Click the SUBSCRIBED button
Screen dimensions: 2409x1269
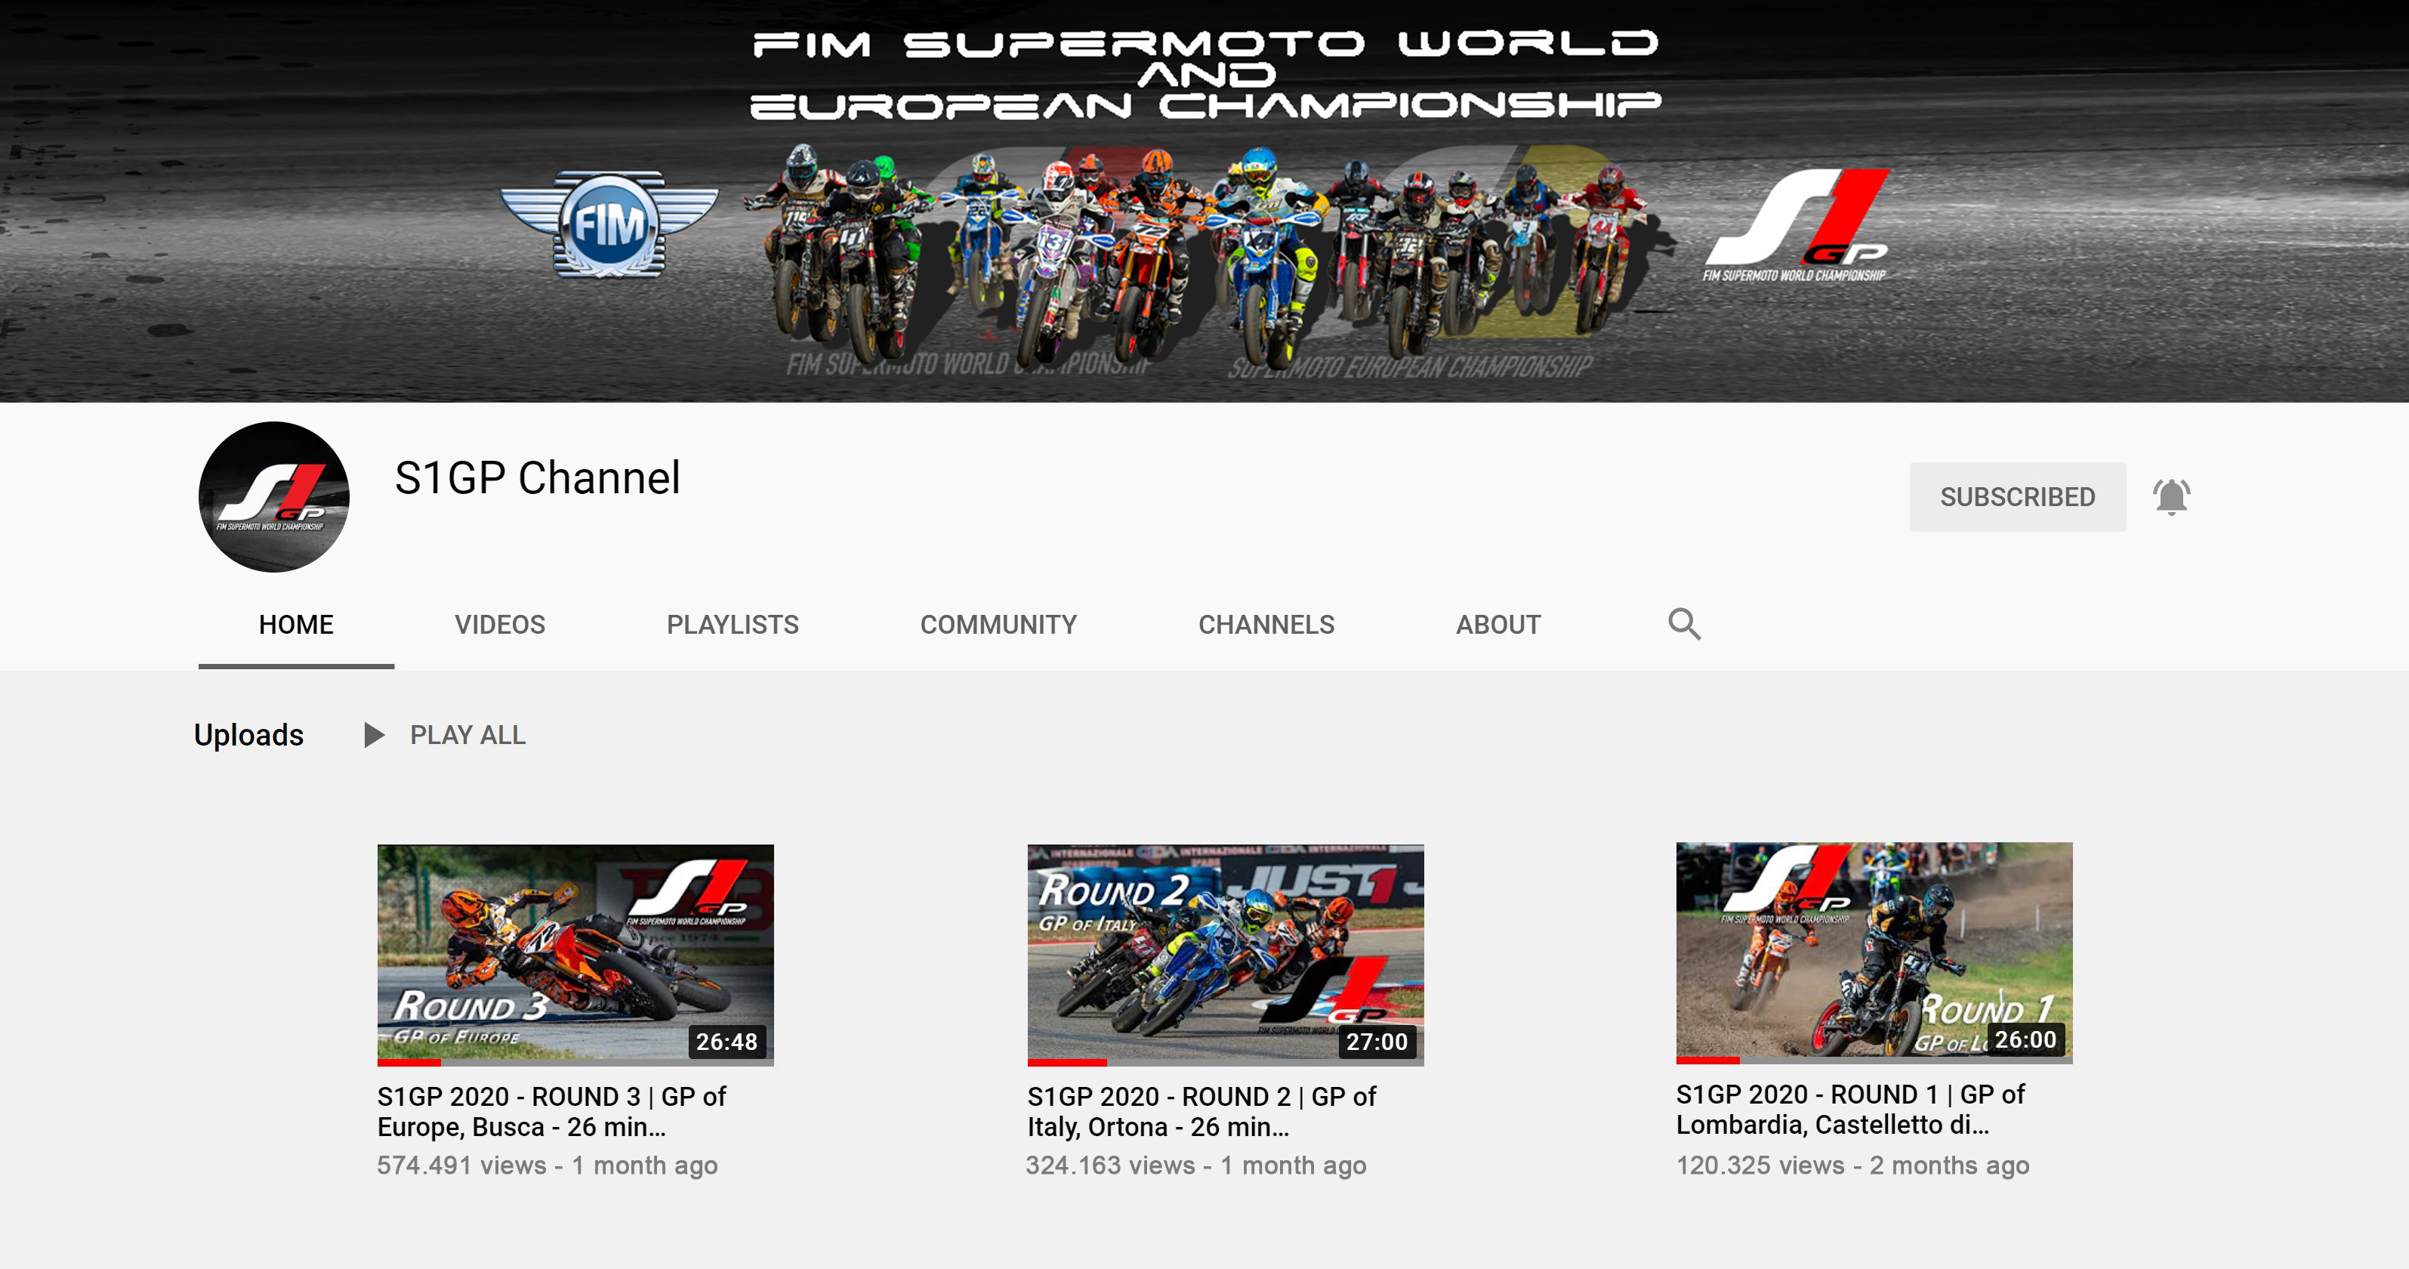pyautogui.click(x=2018, y=496)
